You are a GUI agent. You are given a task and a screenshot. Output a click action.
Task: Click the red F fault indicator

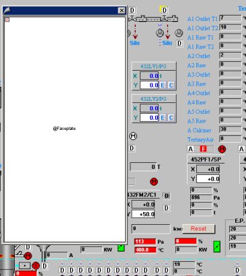click(203, 149)
